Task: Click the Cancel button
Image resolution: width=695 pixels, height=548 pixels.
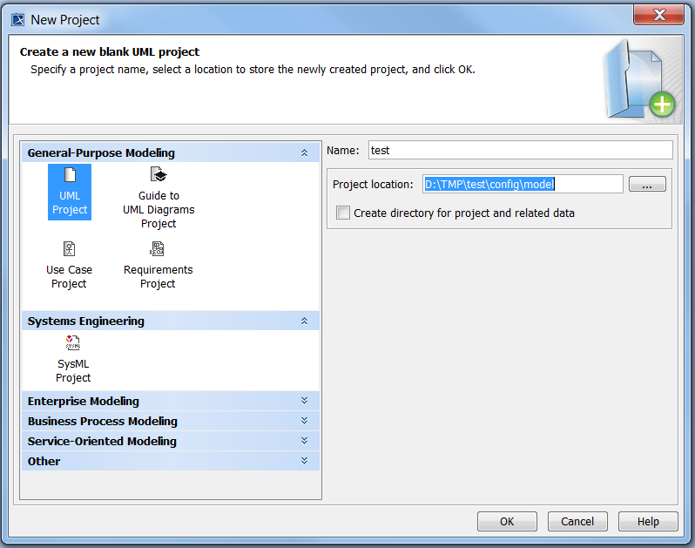Action: (x=577, y=522)
